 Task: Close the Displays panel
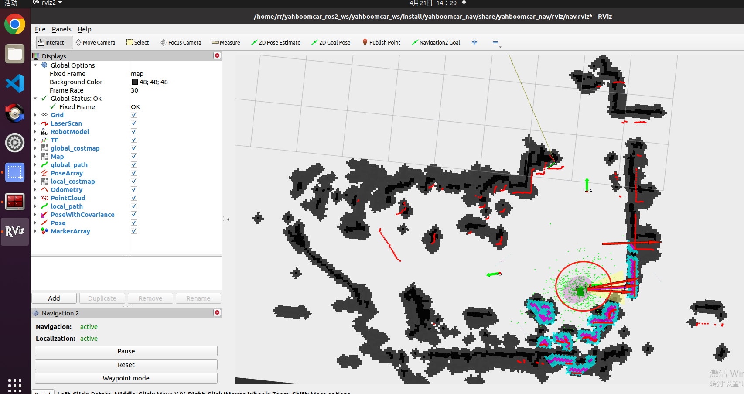[217, 55]
